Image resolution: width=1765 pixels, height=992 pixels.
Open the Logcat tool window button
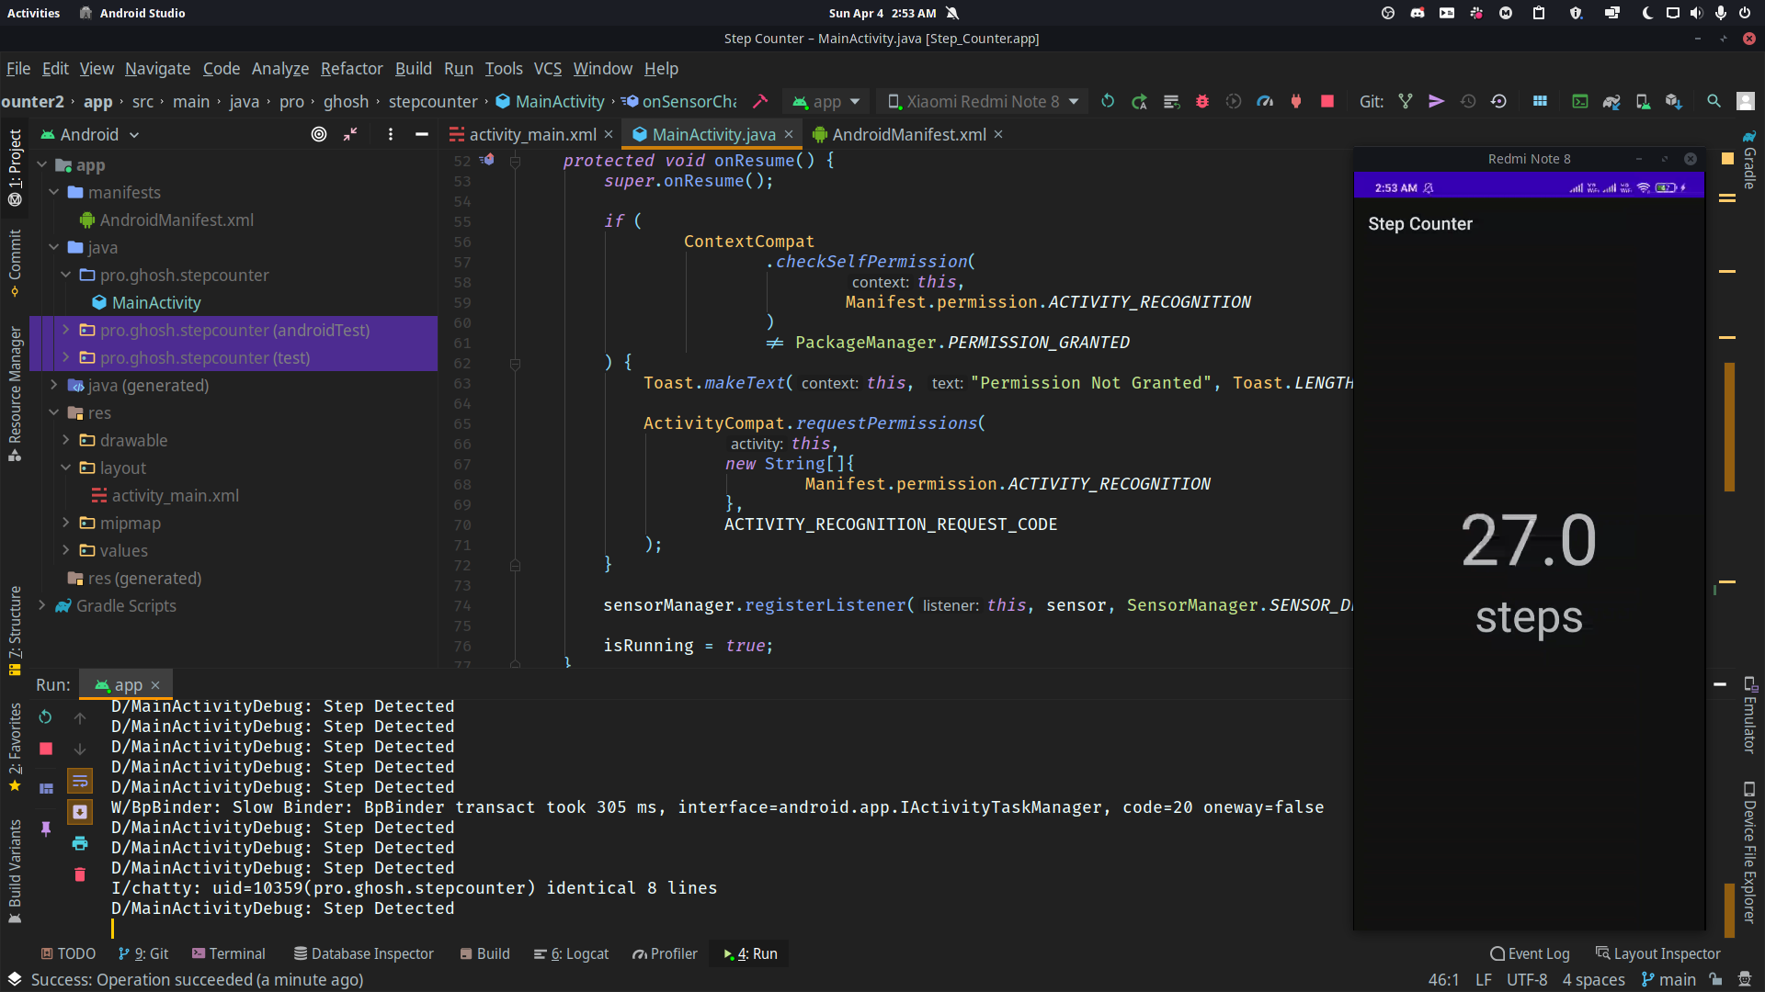tap(571, 953)
